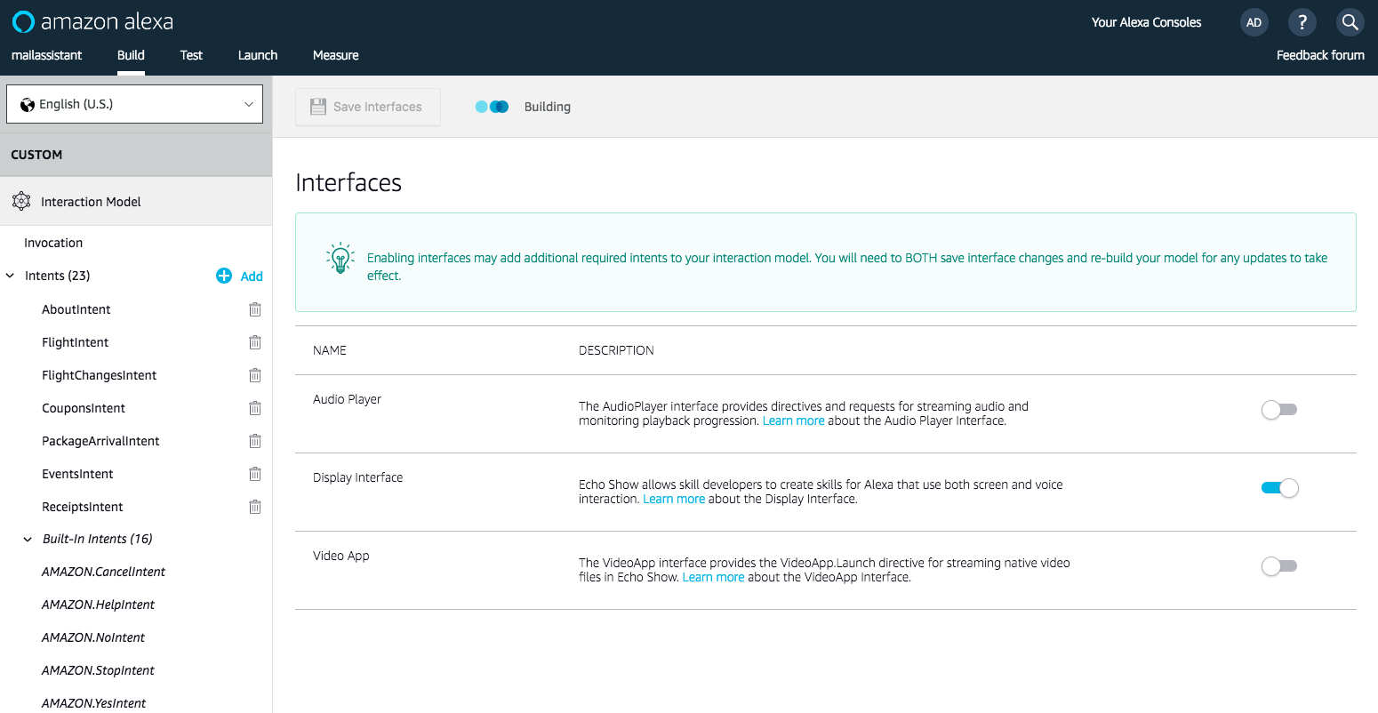This screenshot has height=713, width=1378.
Task: Click the globe icon in language selector
Action: pyautogui.click(x=28, y=104)
